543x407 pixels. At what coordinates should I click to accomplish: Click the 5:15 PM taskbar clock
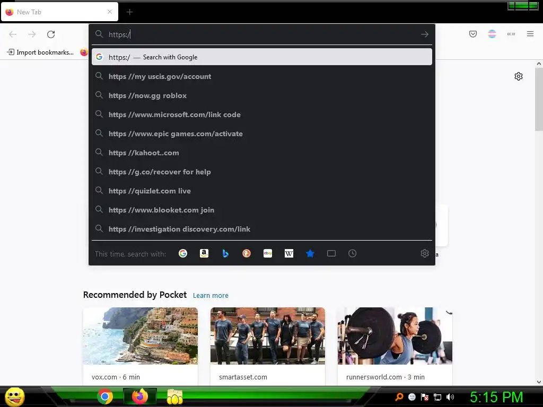tap(496, 397)
